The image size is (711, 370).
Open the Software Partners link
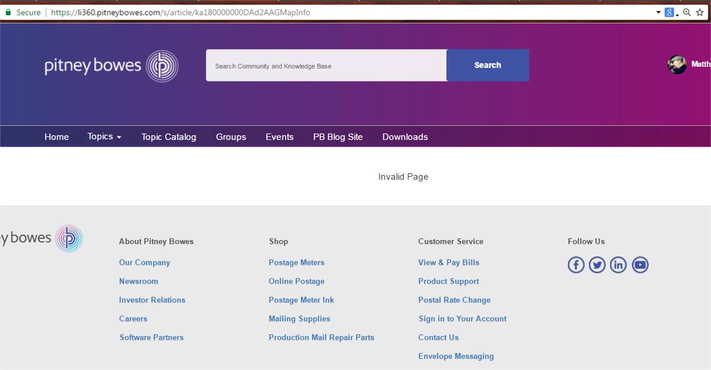click(x=152, y=337)
